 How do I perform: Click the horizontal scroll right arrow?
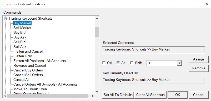pyautogui.click(x=92, y=96)
